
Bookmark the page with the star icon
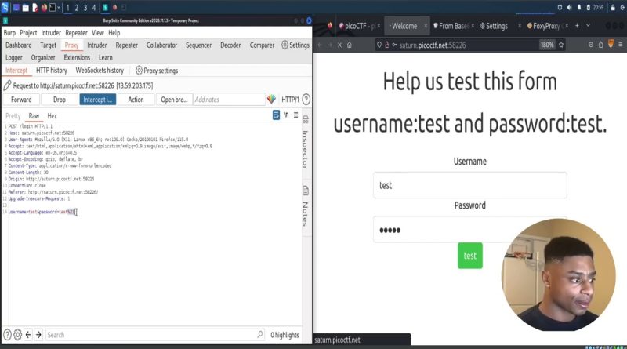tap(561, 45)
